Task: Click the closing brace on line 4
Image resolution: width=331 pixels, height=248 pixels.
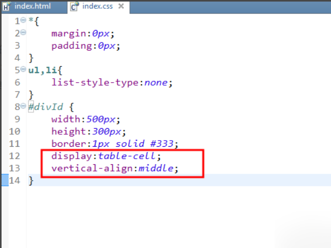Action: [31, 58]
